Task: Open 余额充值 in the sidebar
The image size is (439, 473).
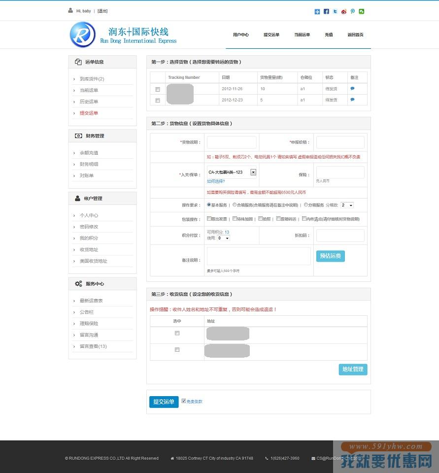Action: (89, 153)
